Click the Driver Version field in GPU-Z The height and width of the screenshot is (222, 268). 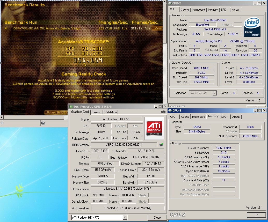127,189
